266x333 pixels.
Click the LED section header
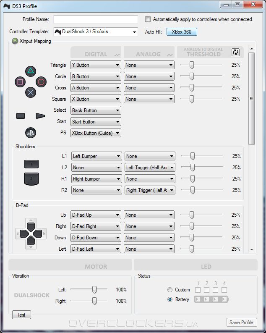(196, 265)
